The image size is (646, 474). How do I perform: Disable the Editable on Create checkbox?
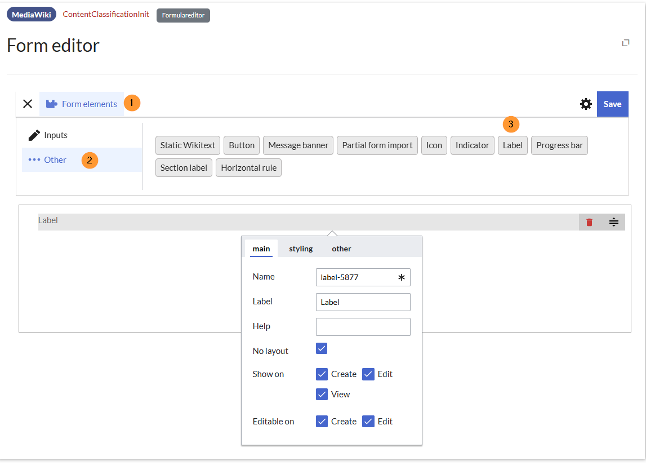coord(322,422)
